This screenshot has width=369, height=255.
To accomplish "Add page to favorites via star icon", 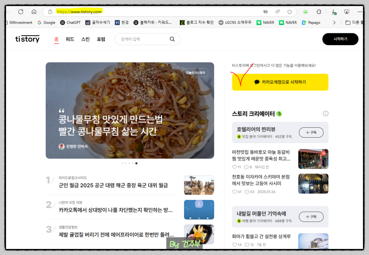I will (290, 11).
